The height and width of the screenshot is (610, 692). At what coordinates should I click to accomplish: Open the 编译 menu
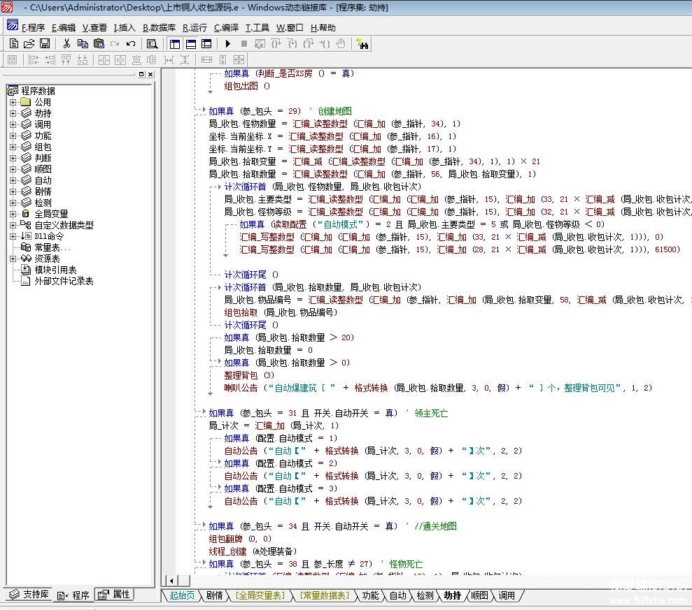tap(226, 28)
